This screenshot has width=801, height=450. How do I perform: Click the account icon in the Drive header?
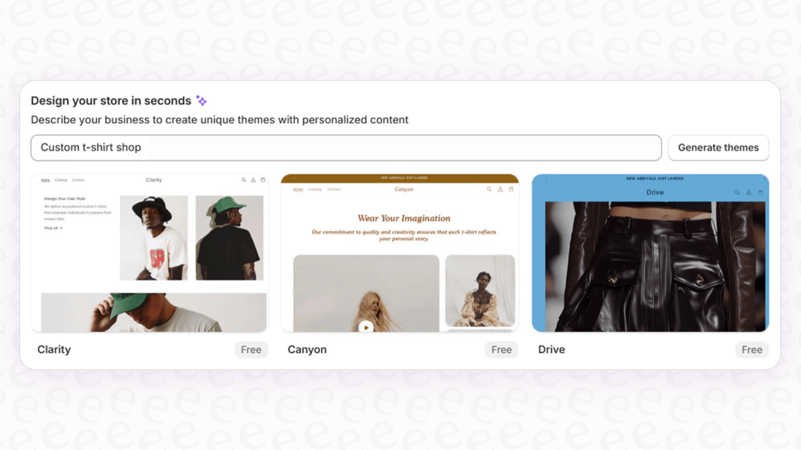749,192
